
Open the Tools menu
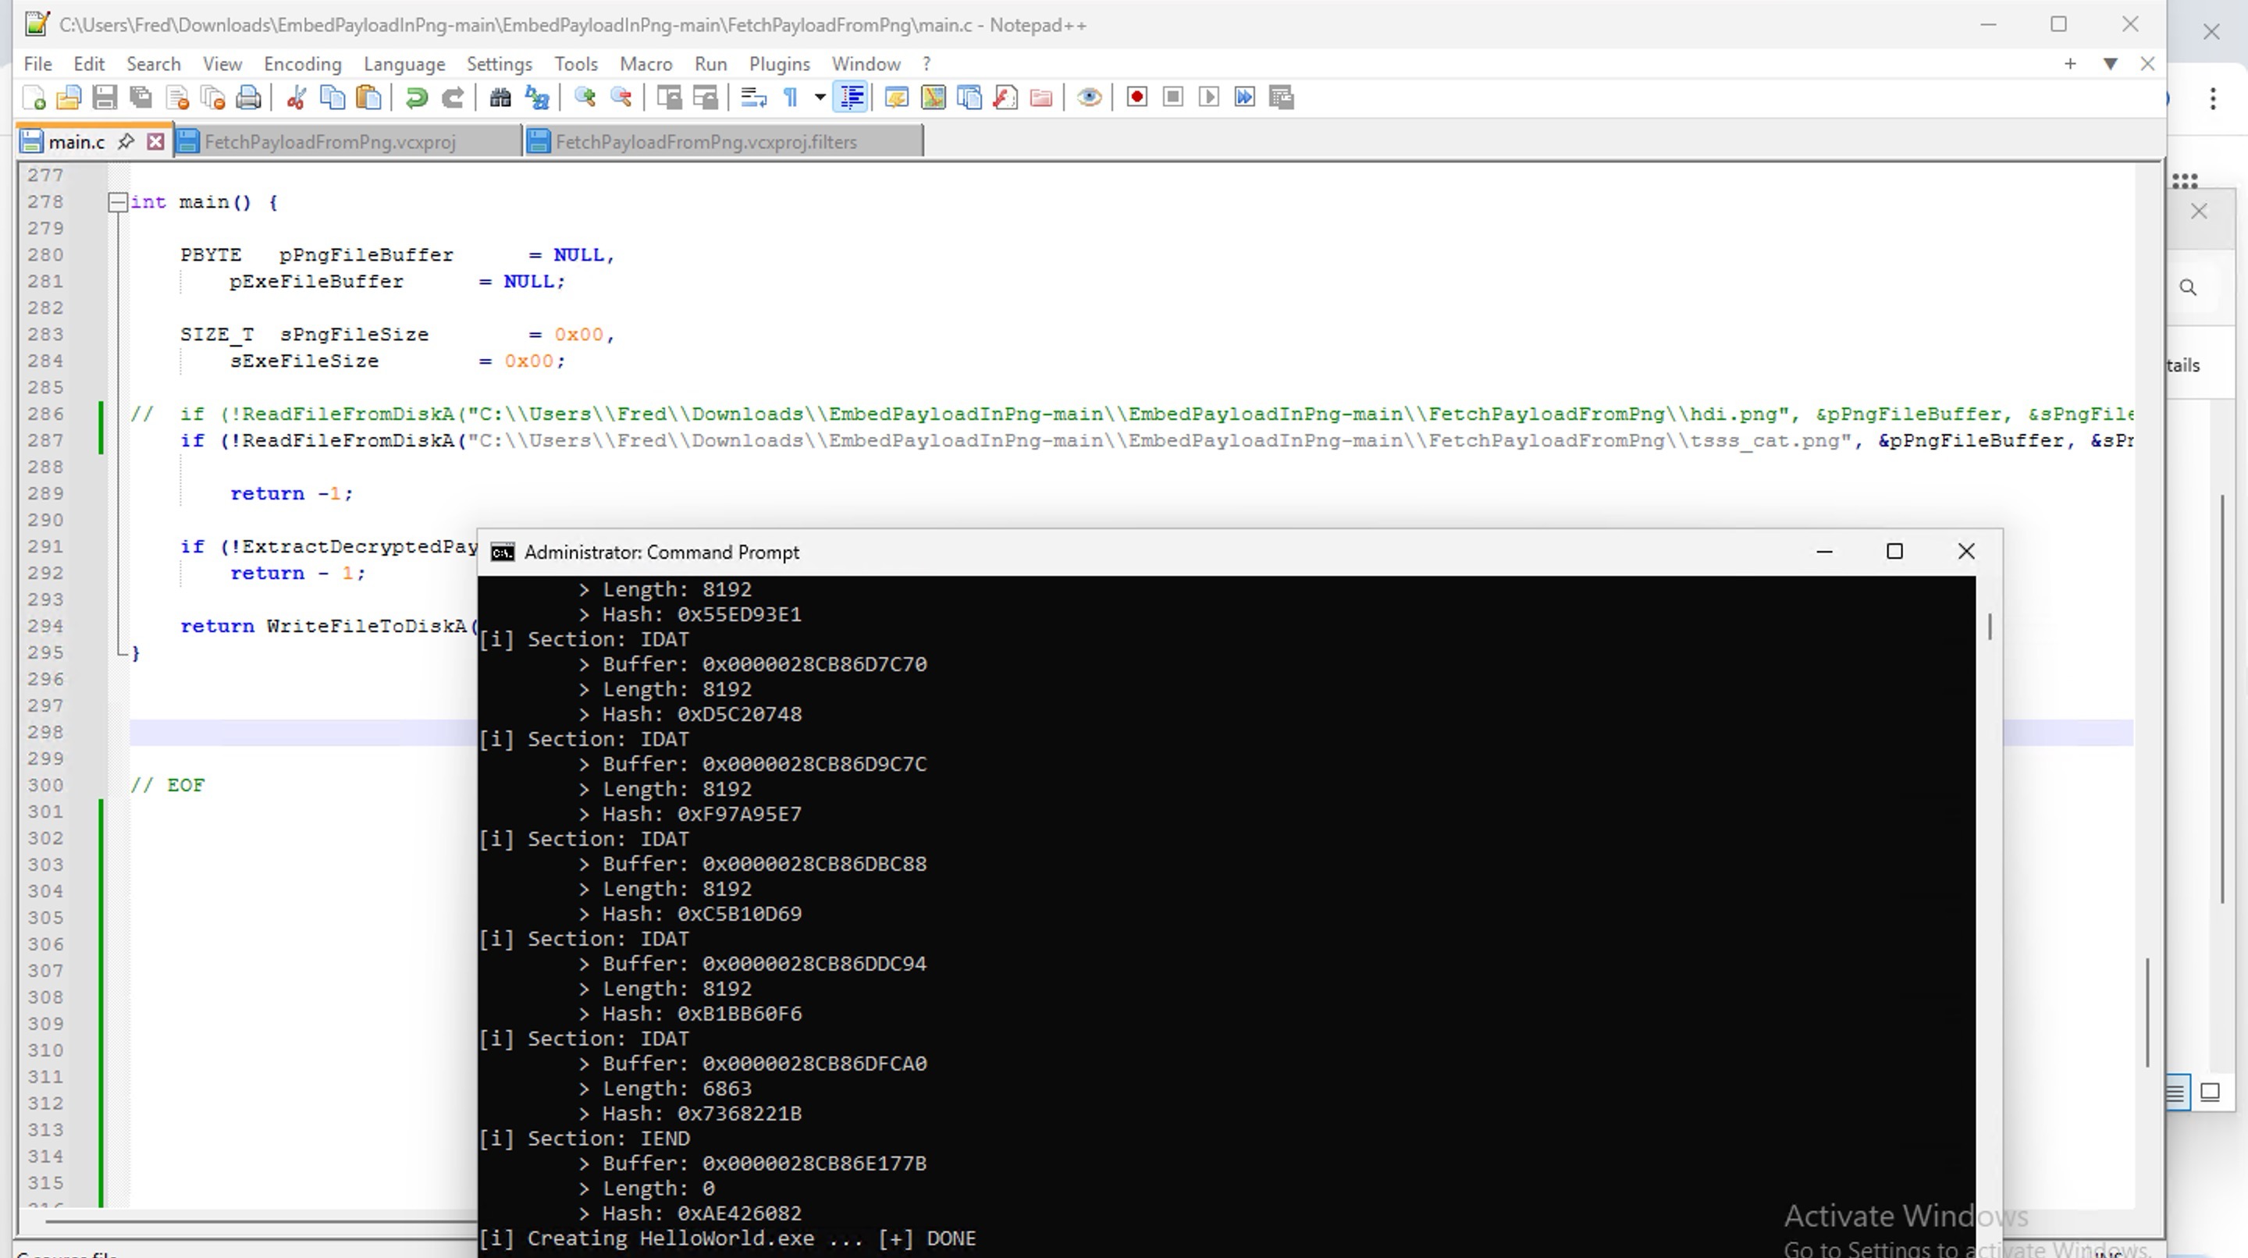576,64
